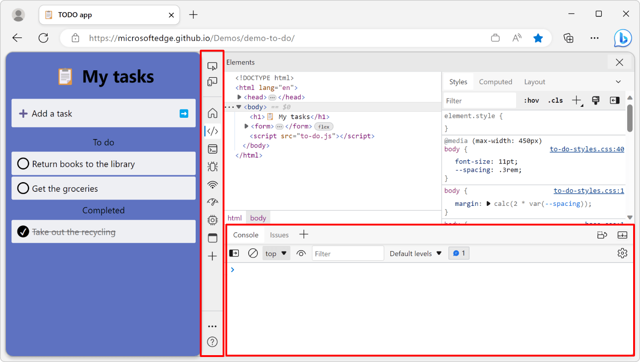This screenshot has height=362, width=640.
Task: Open the Network panel
Action: pos(212,184)
